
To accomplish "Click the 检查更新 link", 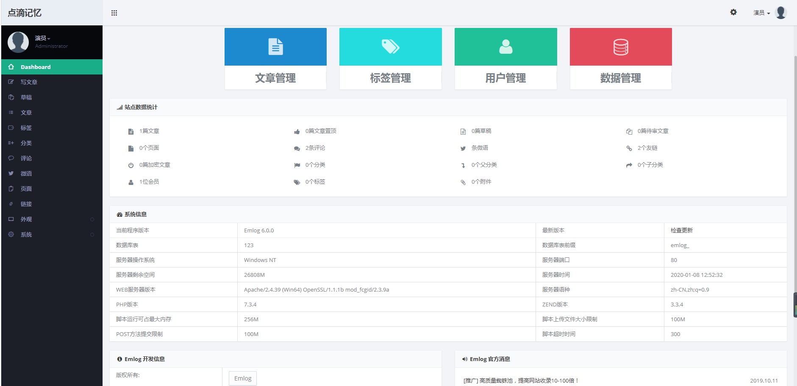I will coord(681,230).
